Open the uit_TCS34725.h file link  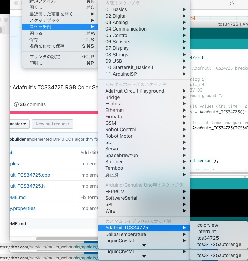27,186
